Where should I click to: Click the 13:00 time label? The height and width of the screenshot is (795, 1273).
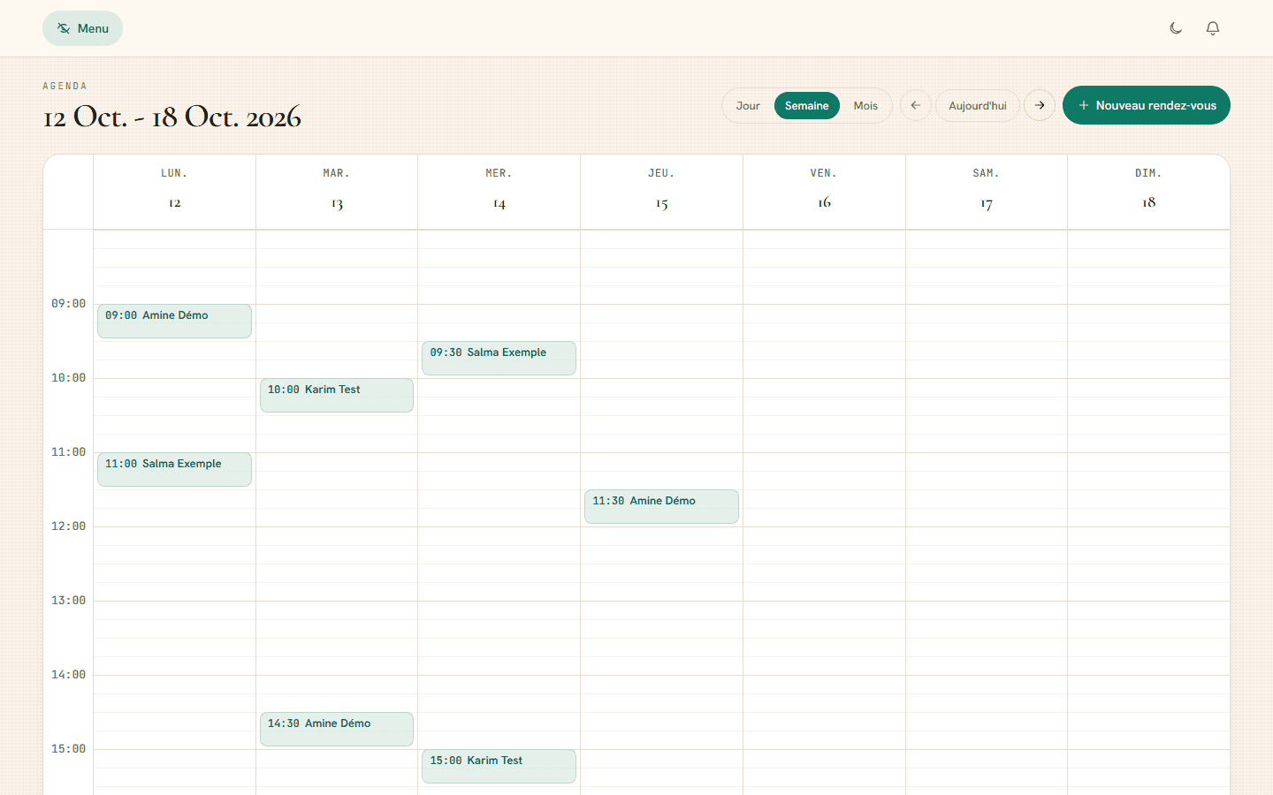[x=68, y=601]
